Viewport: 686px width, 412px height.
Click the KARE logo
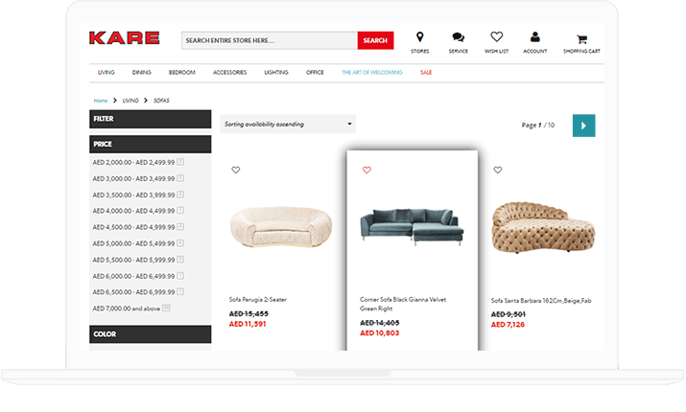click(x=125, y=38)
